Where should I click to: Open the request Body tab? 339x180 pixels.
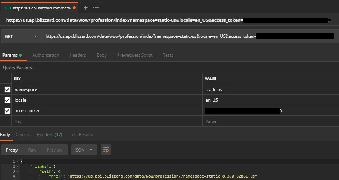tap(102, 55)
